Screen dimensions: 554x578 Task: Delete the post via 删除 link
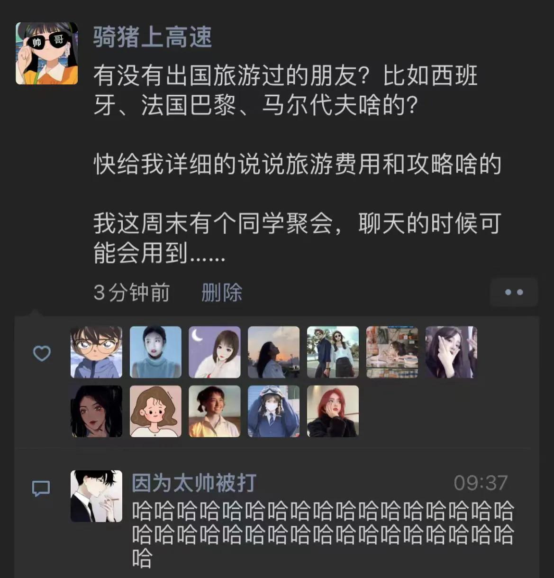click(x=222, y=293)
